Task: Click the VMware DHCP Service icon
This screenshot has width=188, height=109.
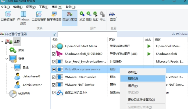Action: pyautogui.click(x=60, y=77)
